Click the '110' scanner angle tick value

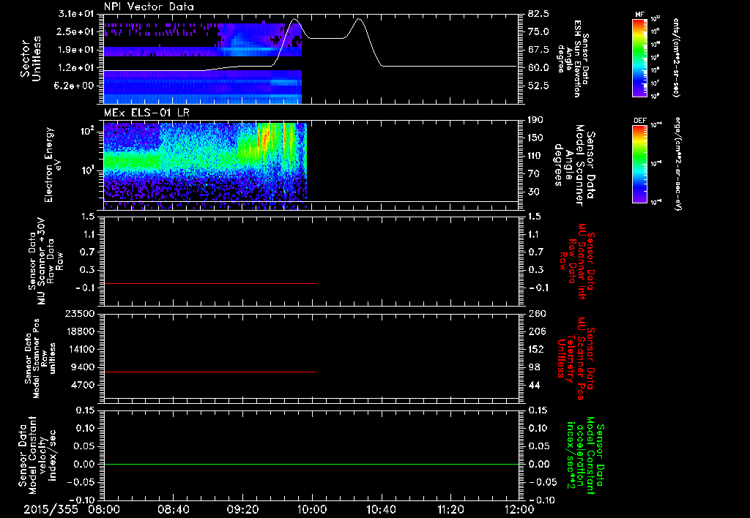535,156
